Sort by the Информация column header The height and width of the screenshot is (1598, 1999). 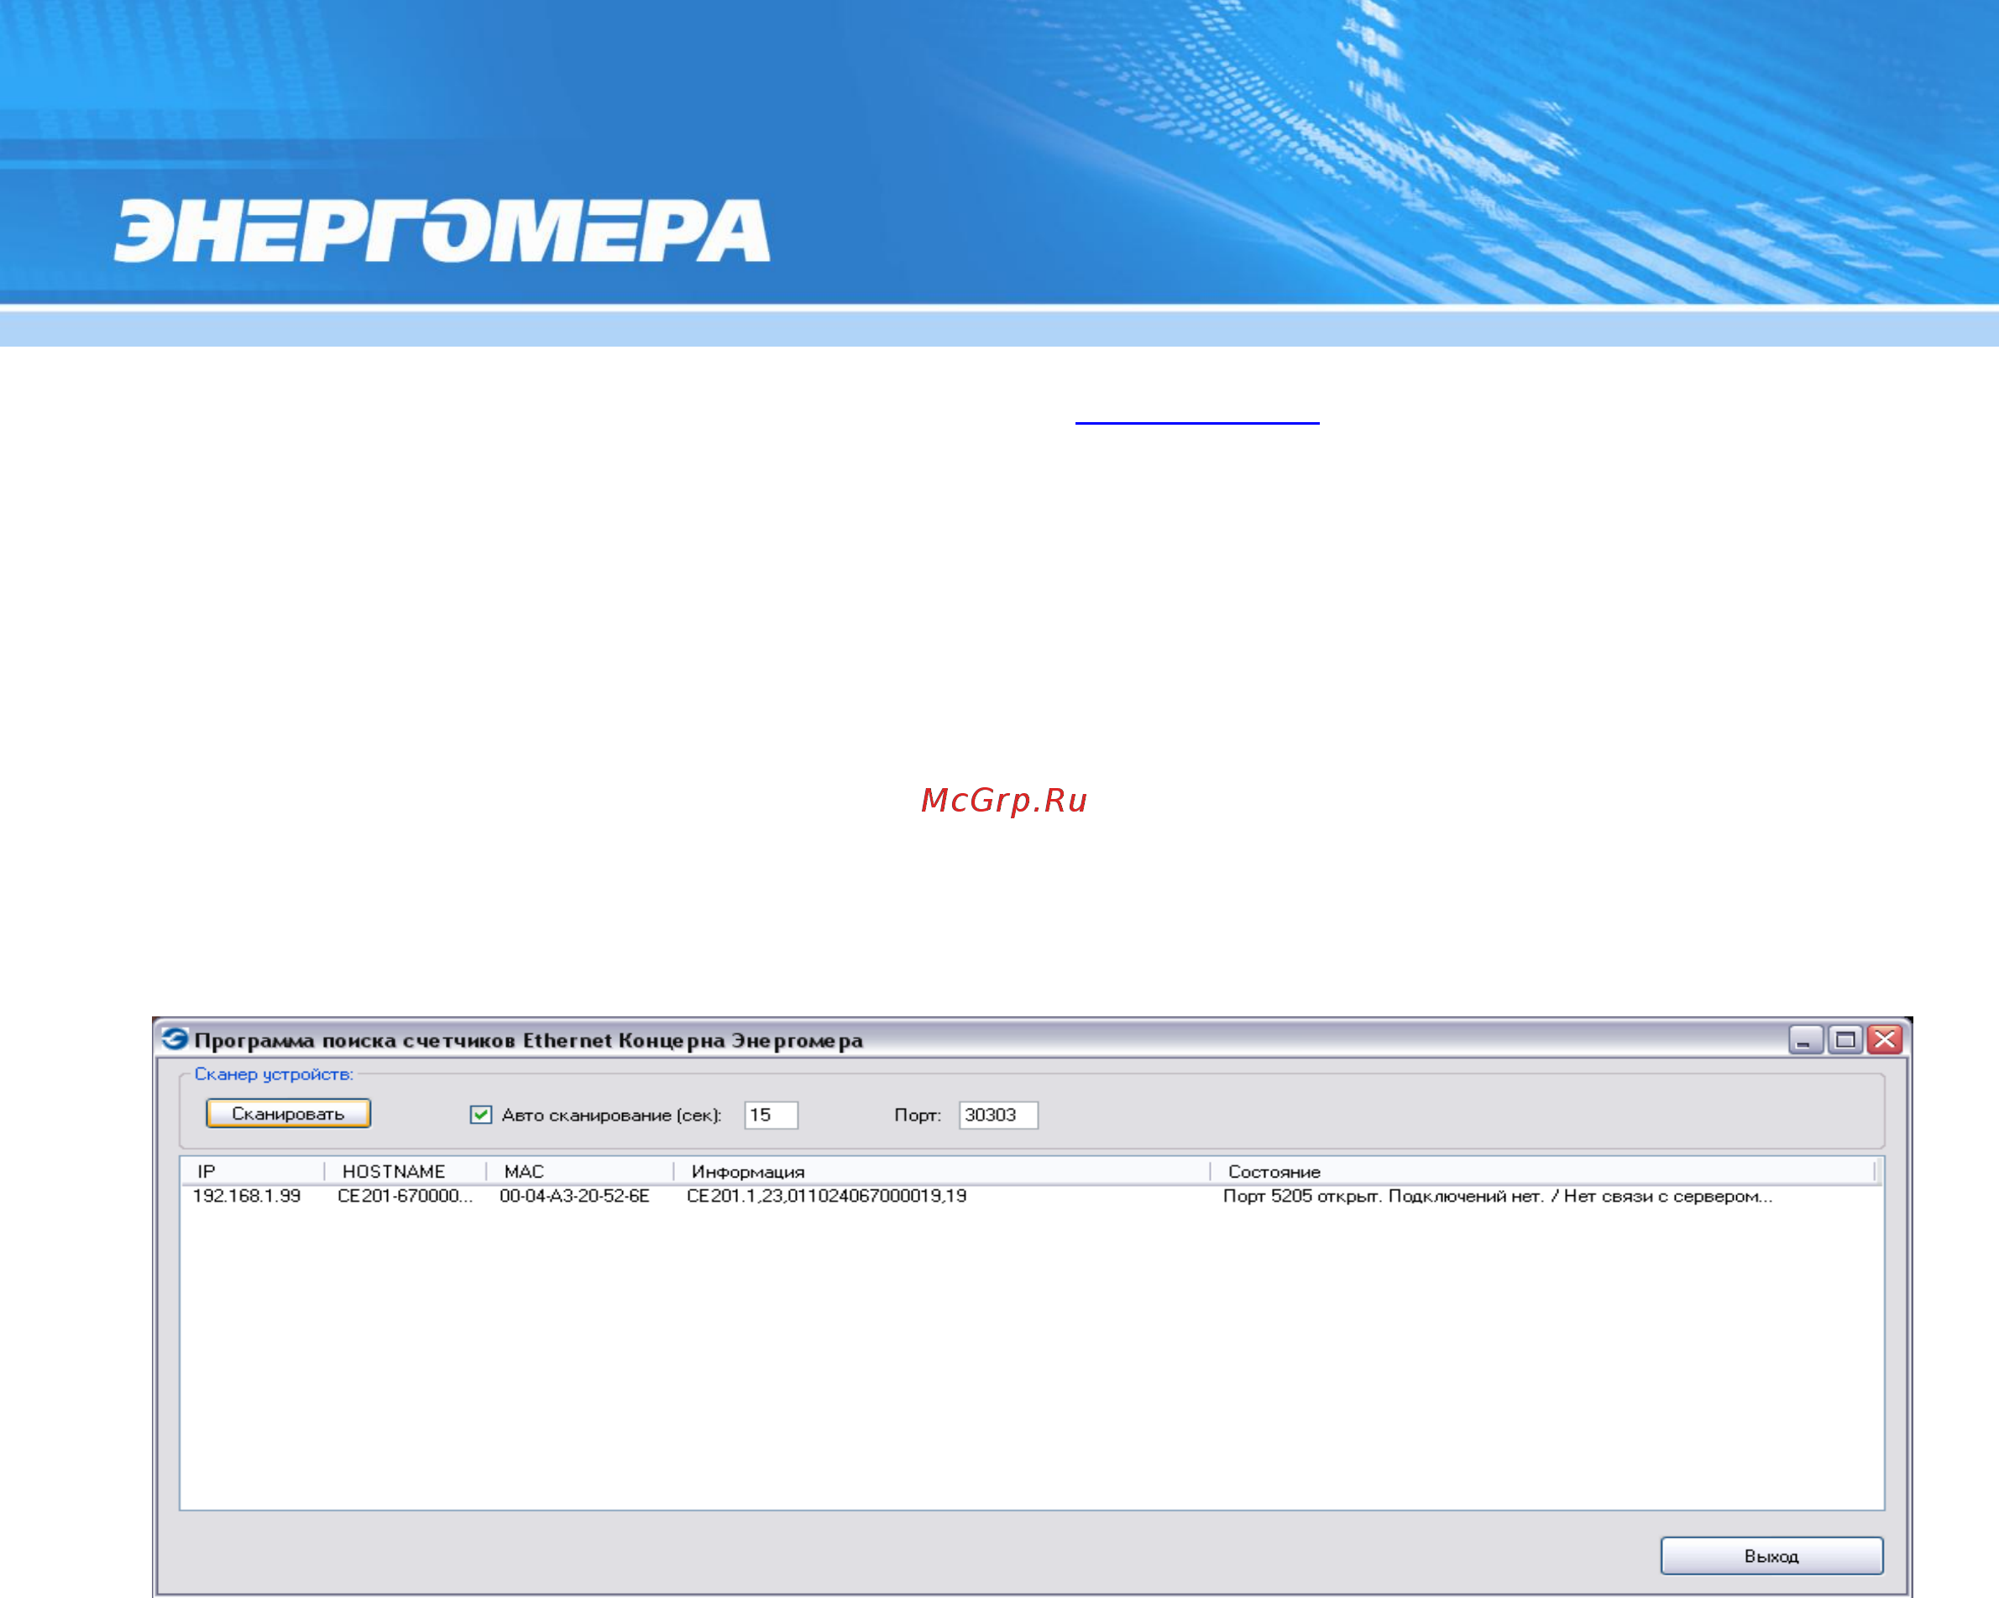[941, 1172]
